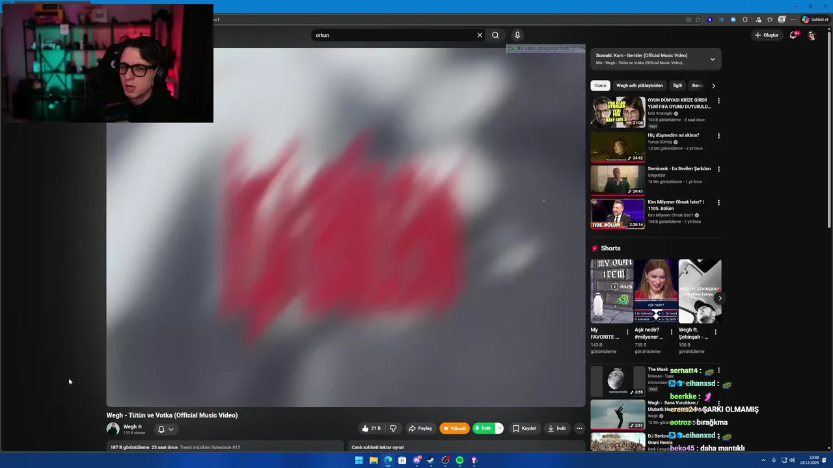Open options for Hiç düşmedim mi aklına video
The width and height of the screenshot is (833, 468).
pyautogui.click(x=718, y=136)
